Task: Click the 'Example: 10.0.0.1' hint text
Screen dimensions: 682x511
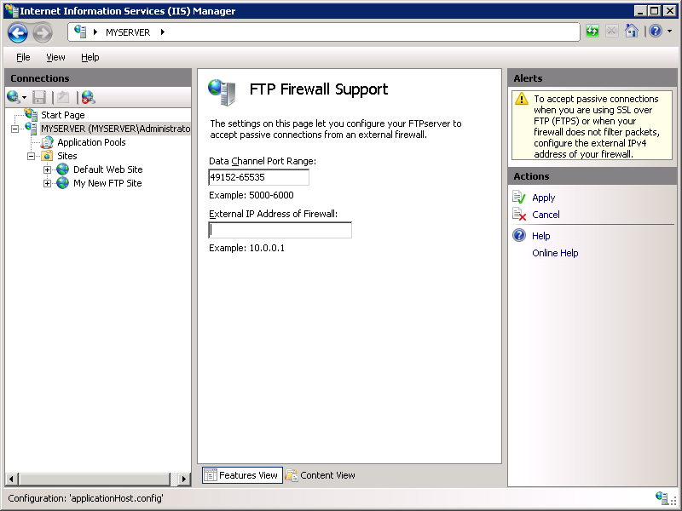Action: click(246, 248)
